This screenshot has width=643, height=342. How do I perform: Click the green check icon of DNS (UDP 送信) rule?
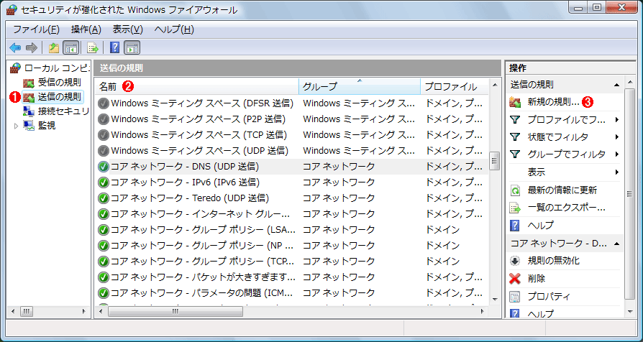[x=104, y=167]
